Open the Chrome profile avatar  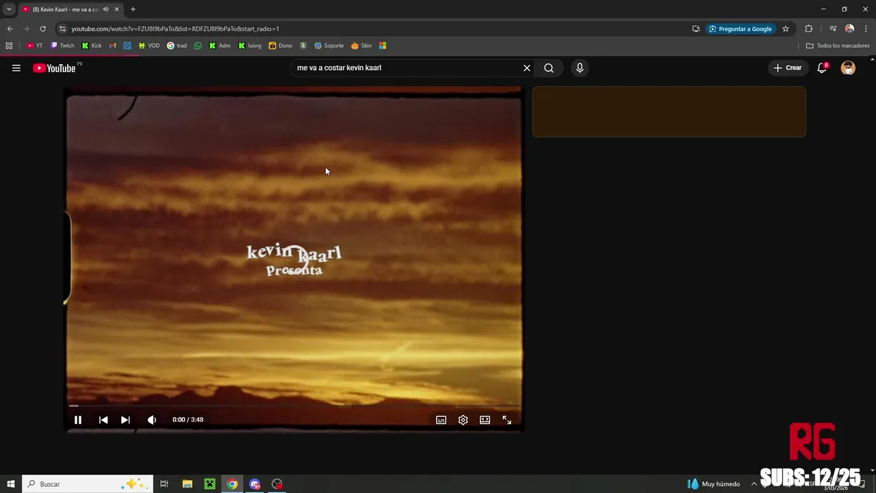pyautogui.click(x=849, y=29)
